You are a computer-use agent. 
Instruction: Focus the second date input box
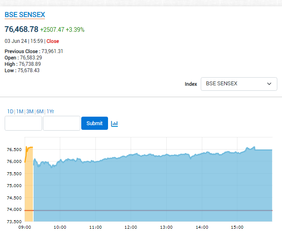(x=62, y=123)
